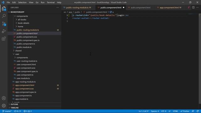The width and height of the screenshot is (201, 113).
Task: Click the 'public' breadcrumb segment
Action: tap(78, 12)
